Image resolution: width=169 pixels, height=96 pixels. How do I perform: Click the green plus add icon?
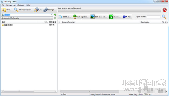(x=55, y=18)
